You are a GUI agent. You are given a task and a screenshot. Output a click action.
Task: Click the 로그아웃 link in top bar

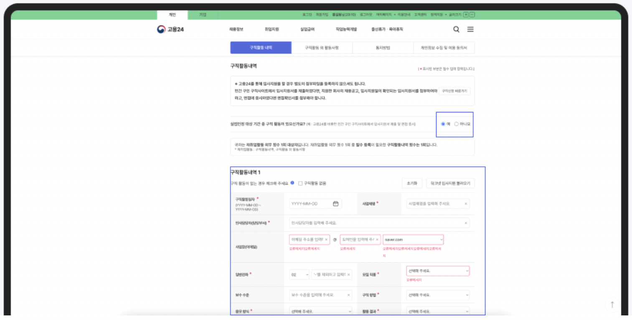pos(366,15)
